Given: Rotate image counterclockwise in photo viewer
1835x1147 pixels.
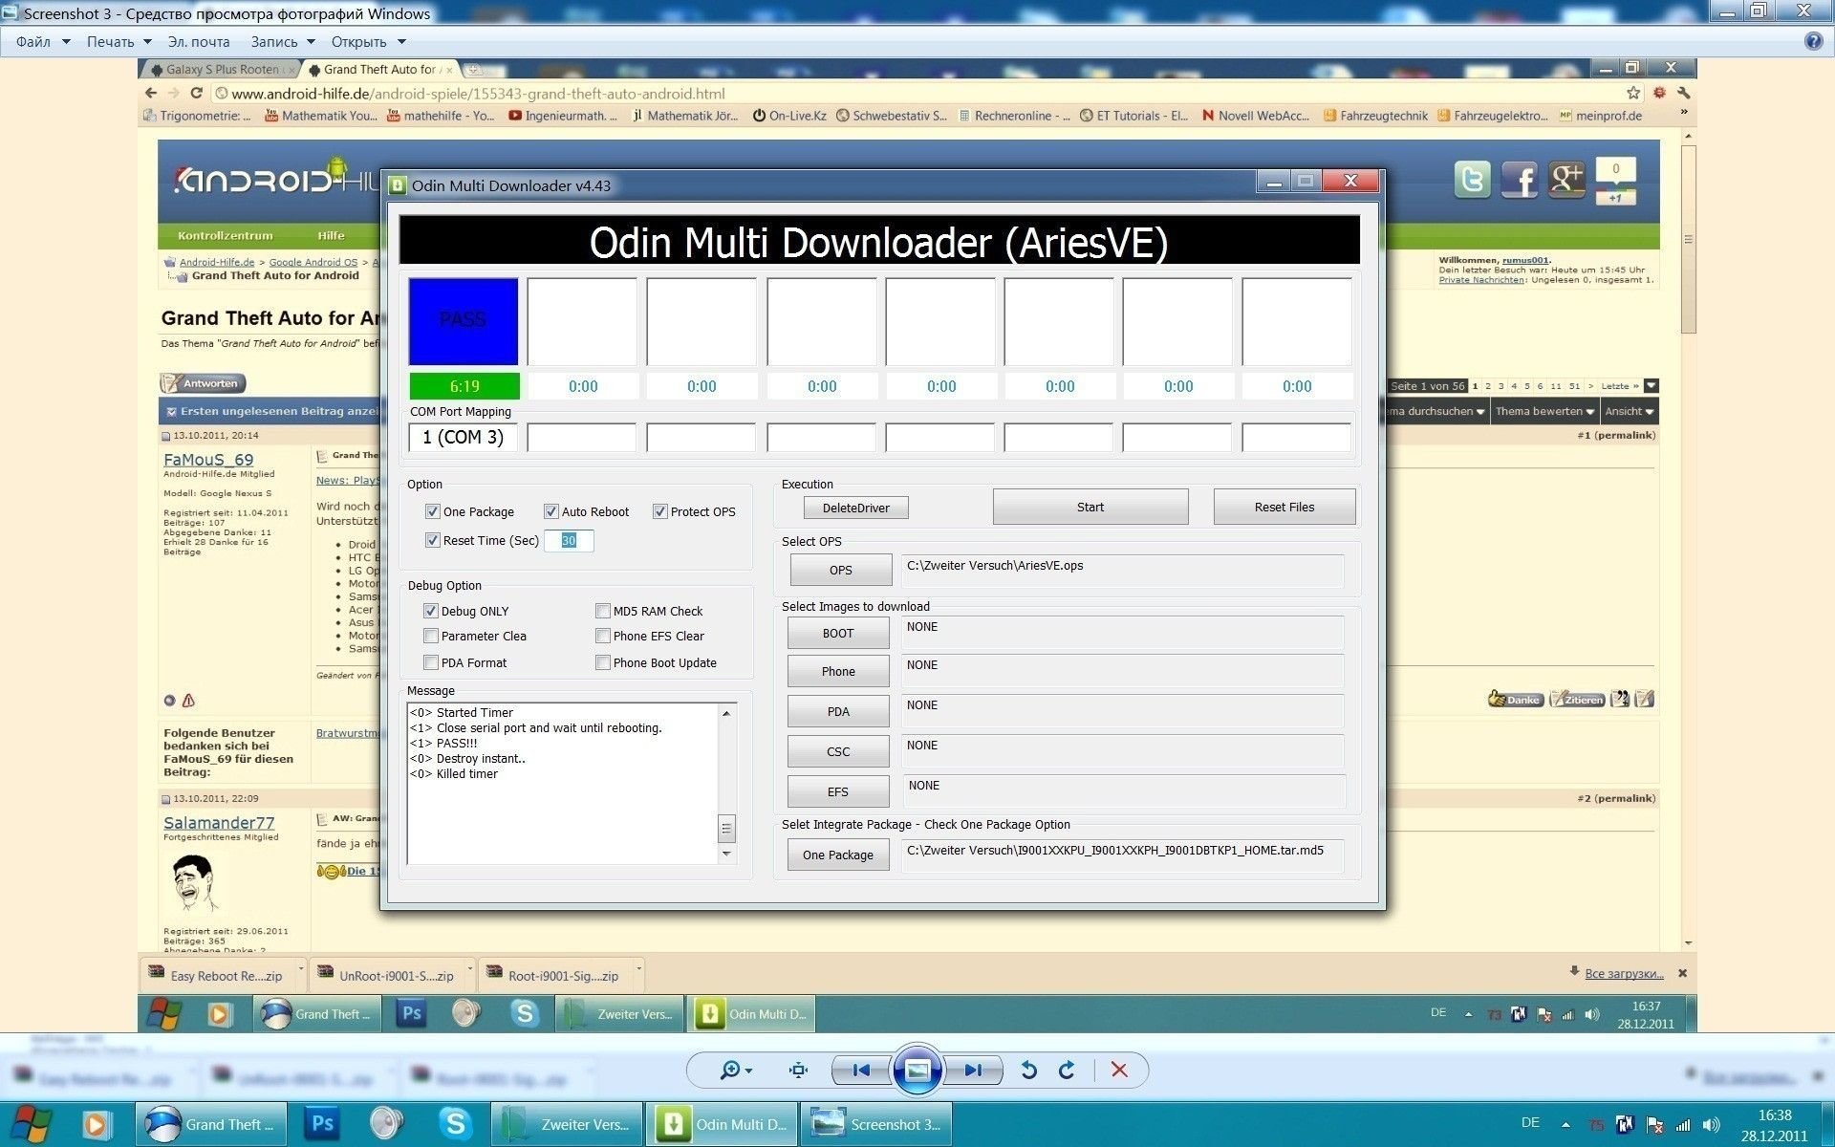Looking at the screenshot, I should coord(1028,1071).
